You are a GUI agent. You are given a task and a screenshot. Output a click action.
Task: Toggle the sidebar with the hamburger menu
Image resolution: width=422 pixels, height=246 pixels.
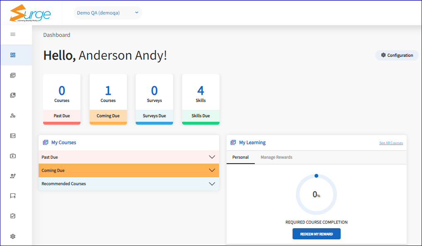(12, 34)
